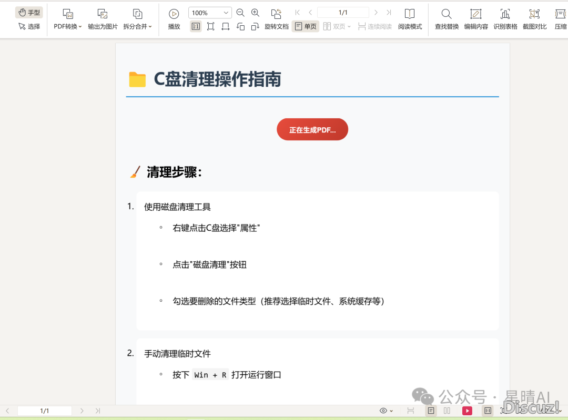This screenshot has width=568, height=420.
Task: Click the 清理步骤 section heading
Action: pos(174,172)
